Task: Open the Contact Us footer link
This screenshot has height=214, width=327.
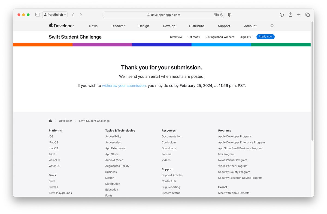Action: tap(169, 181)
